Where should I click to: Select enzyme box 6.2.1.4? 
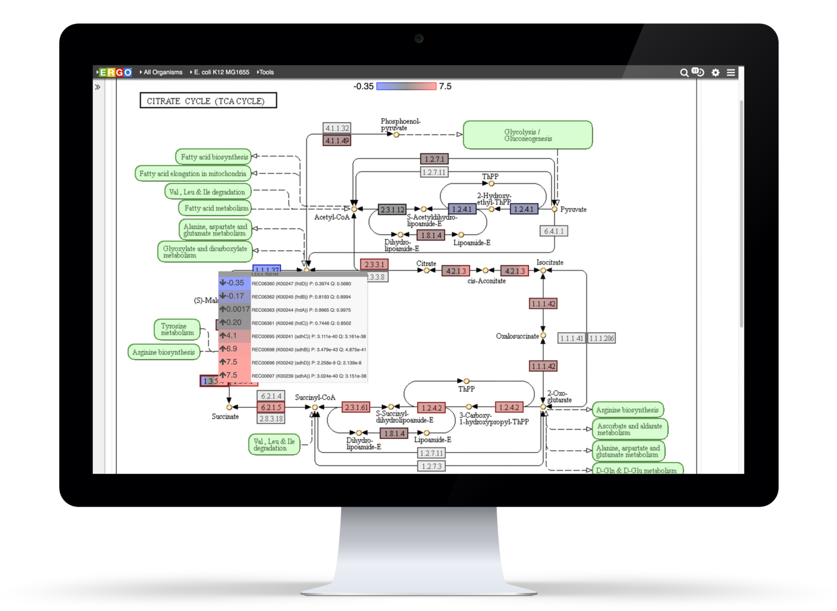(x=271, y=396)
